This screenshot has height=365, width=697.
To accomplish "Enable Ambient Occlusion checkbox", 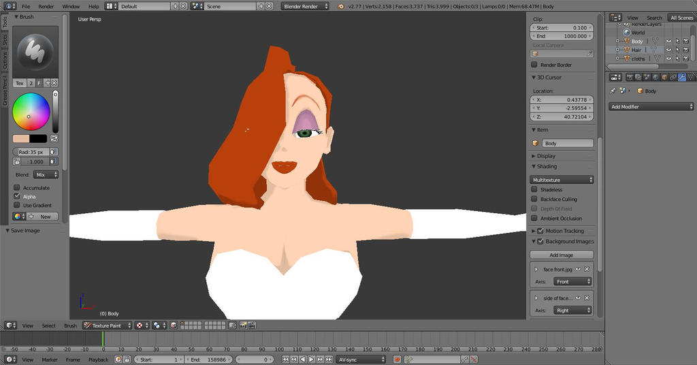I will 534,219.
